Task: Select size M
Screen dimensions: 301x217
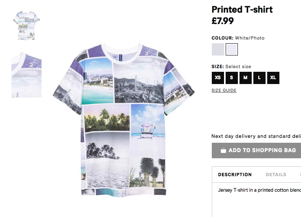Action: click(x=246, y=78)
